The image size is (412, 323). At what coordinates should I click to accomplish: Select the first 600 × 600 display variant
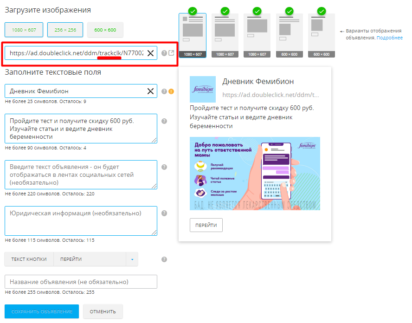[x=290, y=35]
